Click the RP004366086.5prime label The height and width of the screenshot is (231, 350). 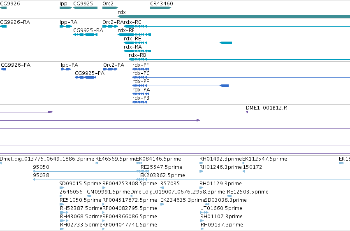(x=130, y=217)
